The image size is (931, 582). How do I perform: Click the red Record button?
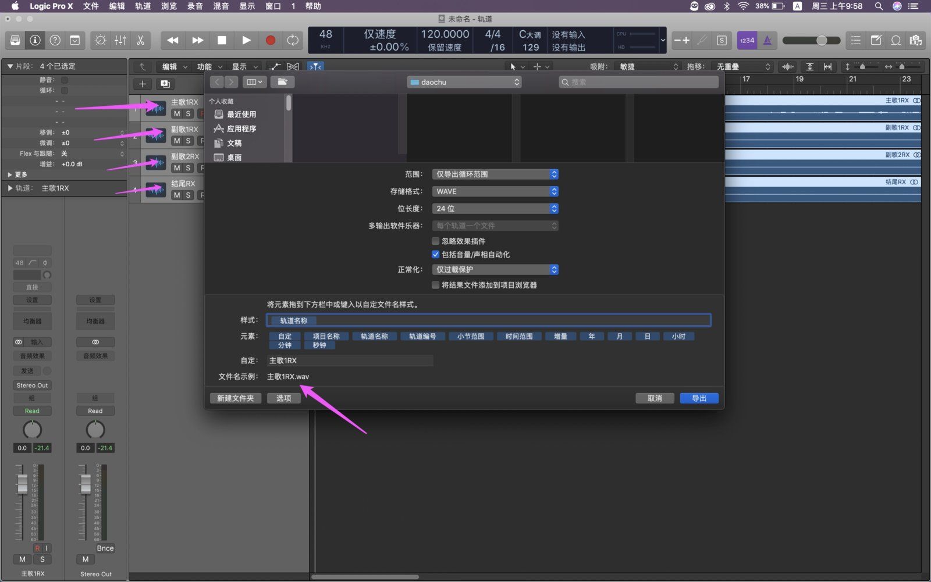click(x=271, y=40)
